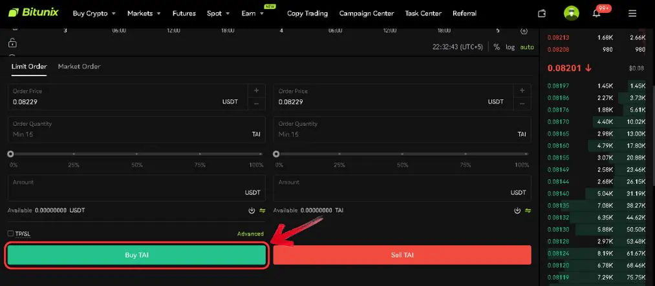Open the Futures menu item
This screenshot has width=655, height=286.
[x=184, y=14]
